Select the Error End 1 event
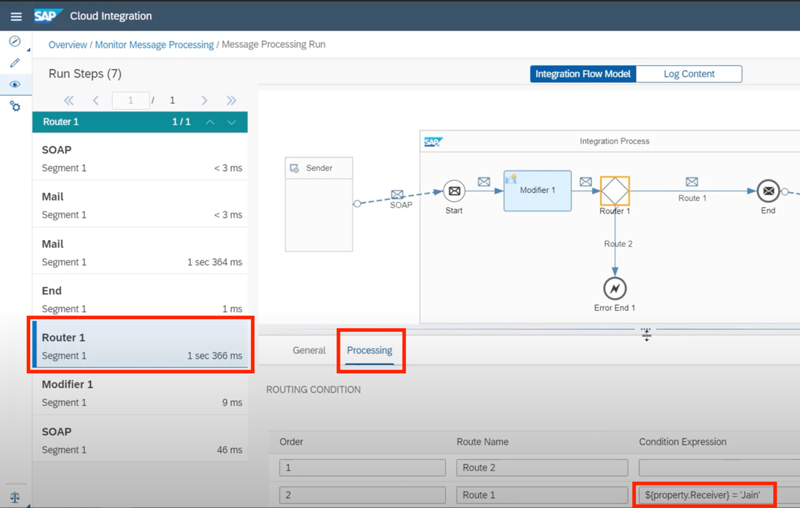The height and width of the screenshot is (508, 800). coord(614,288)
